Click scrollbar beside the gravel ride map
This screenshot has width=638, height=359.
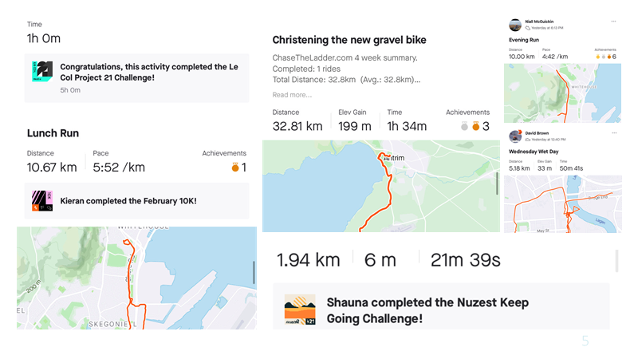coord(496,183)
